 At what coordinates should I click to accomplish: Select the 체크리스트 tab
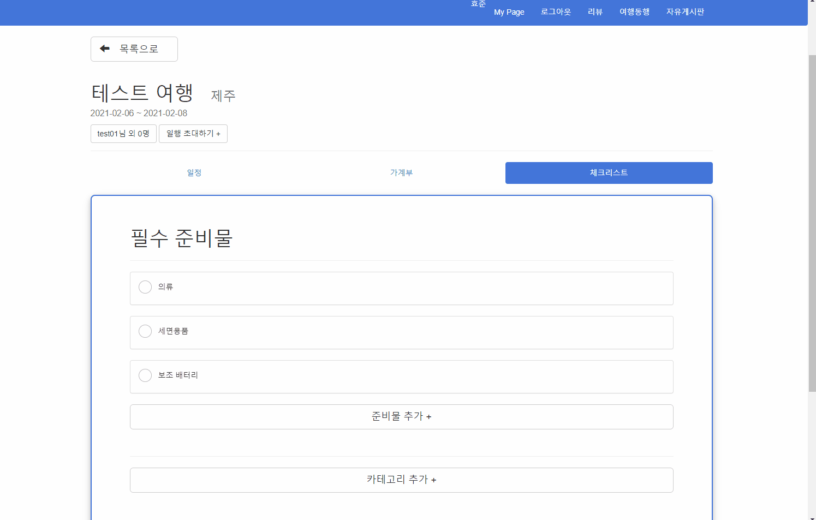coord(609,173)
